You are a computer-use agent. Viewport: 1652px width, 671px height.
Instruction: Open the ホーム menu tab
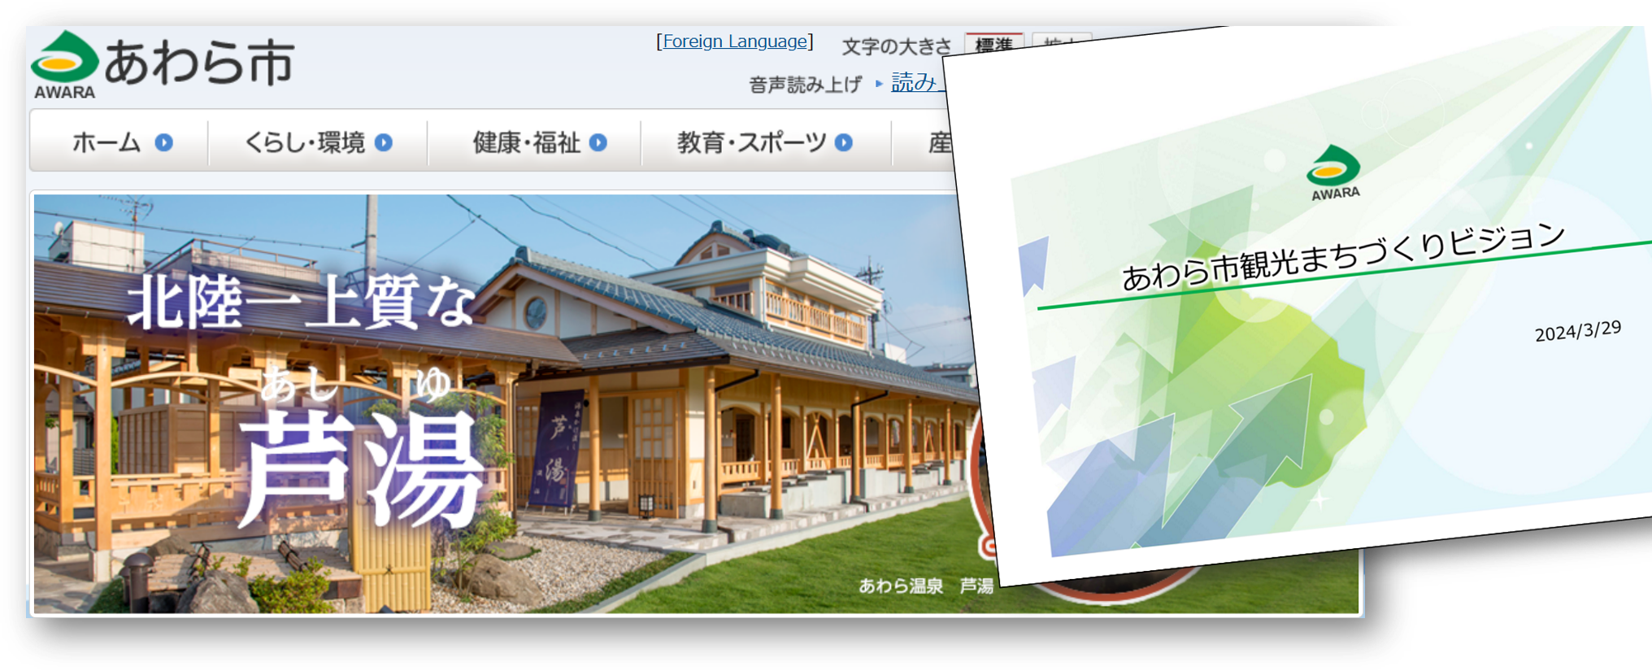click(120, 142)
